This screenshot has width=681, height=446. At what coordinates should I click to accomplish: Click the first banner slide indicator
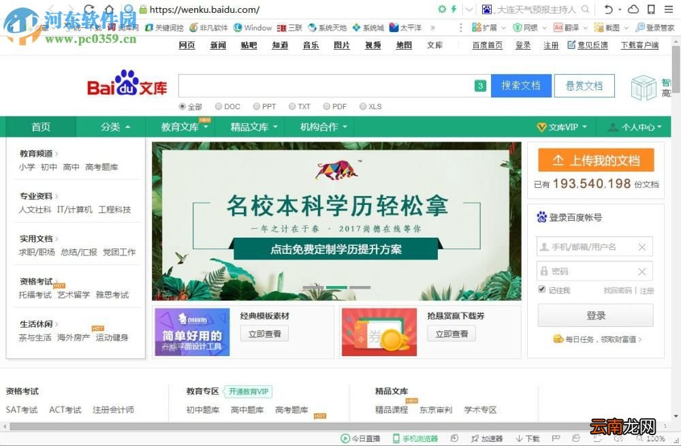(313, 287)
